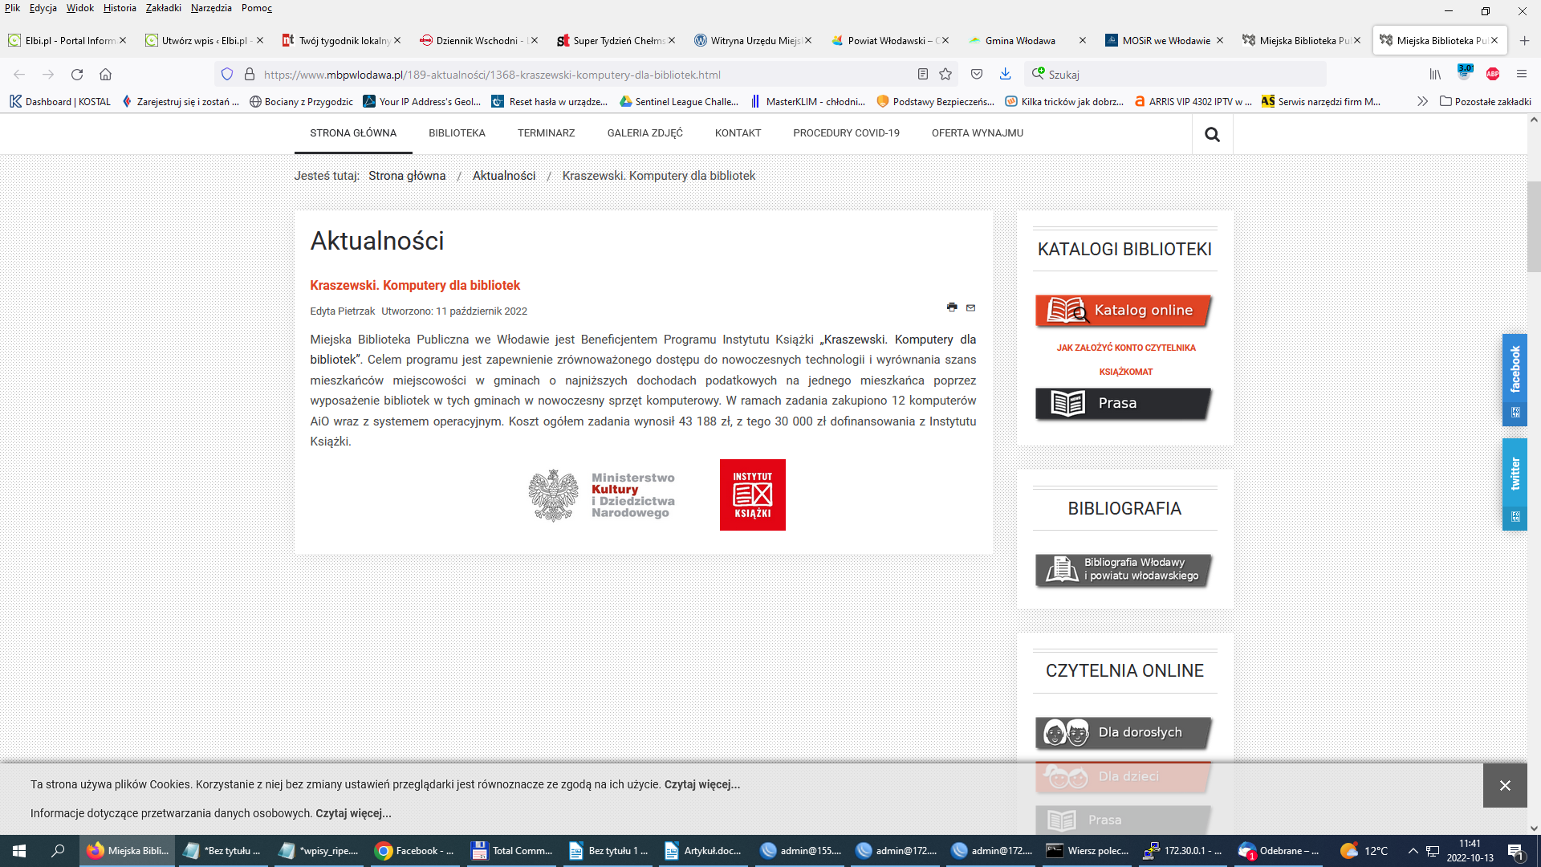Image resolution: width=1541 pixels, height=867 pixels.
Task: Open Dashboard KOSTAL bookmark
Action: [60, 101]
